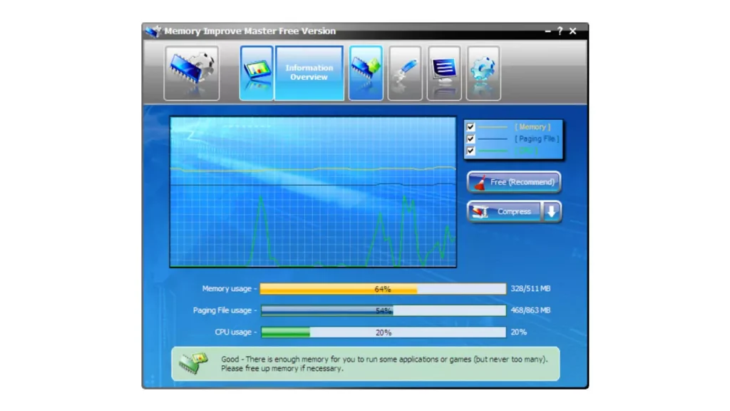Click the Memory usage progress bar
Viewport: 730px width, 411px height.
tap(383, 290)
